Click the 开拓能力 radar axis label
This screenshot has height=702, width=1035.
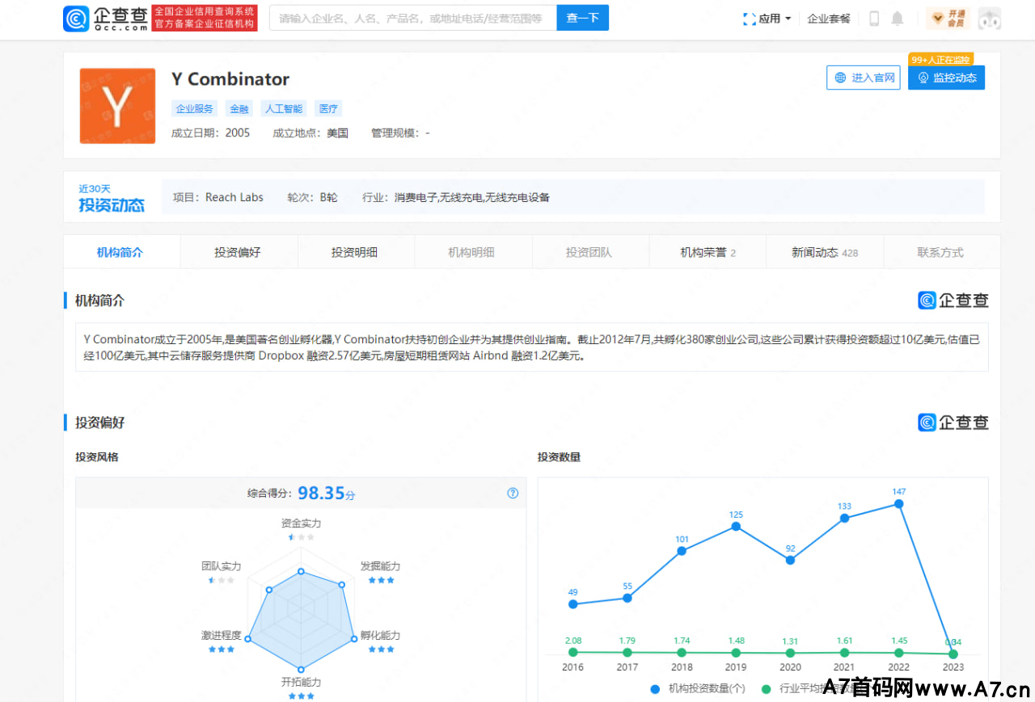tap(301, 682)
